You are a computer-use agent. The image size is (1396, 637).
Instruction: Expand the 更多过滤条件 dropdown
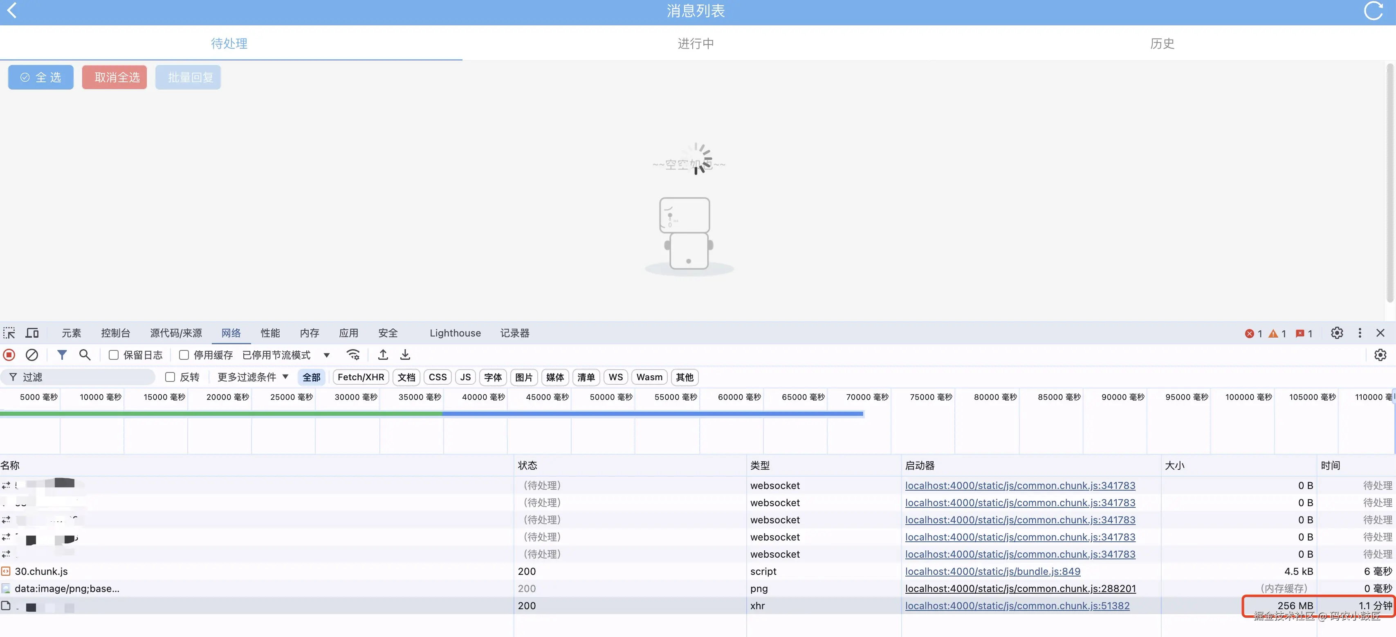click(x=253, y=377)
